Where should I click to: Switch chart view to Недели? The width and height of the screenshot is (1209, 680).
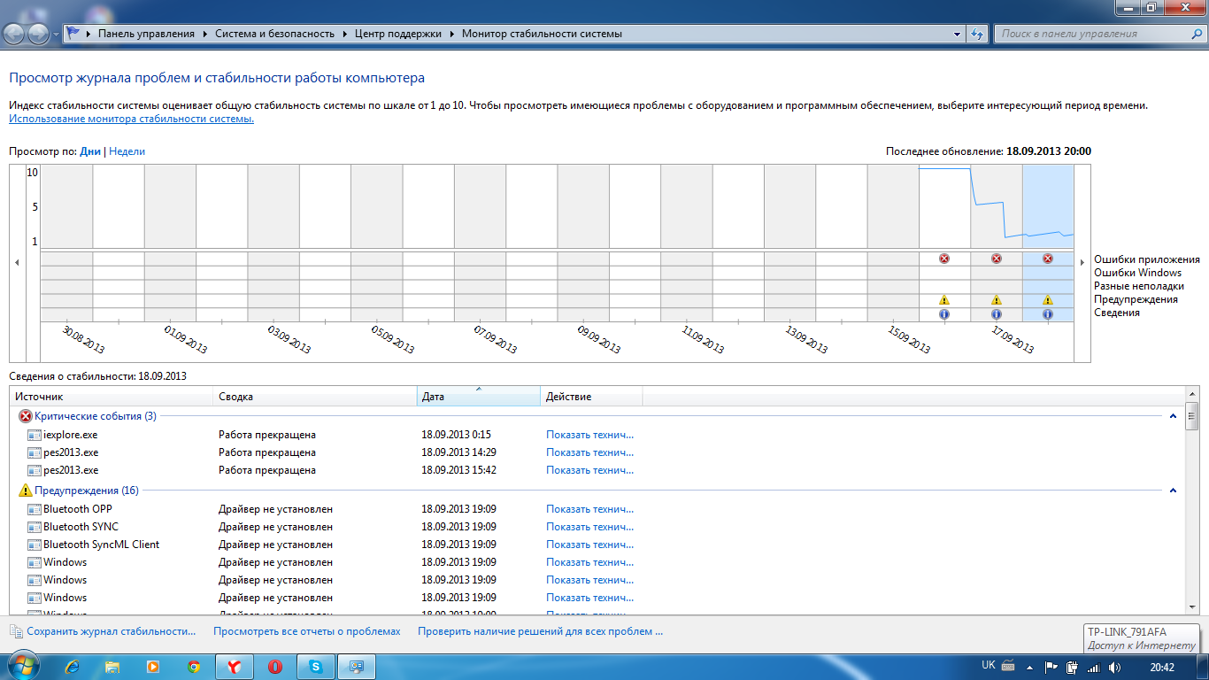127,151
